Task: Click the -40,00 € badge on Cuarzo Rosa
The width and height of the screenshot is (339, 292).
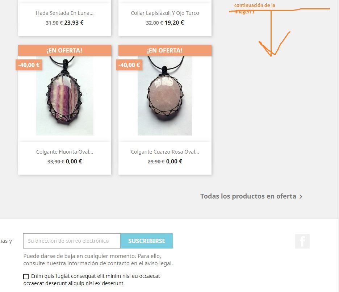Action: (129, 65)
